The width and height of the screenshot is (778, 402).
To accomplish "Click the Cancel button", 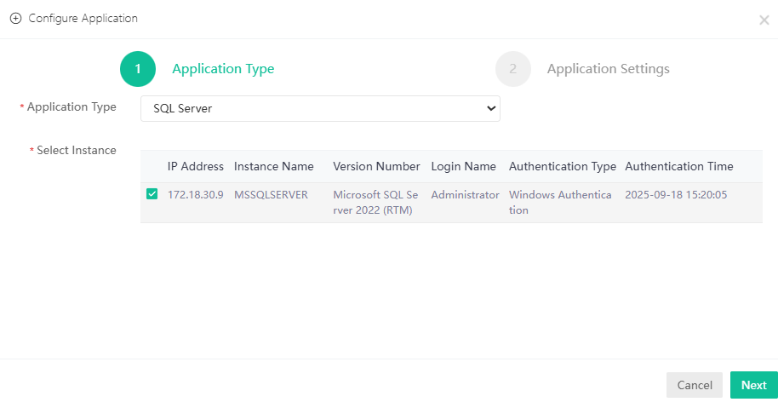I will [x=695, y=385].
